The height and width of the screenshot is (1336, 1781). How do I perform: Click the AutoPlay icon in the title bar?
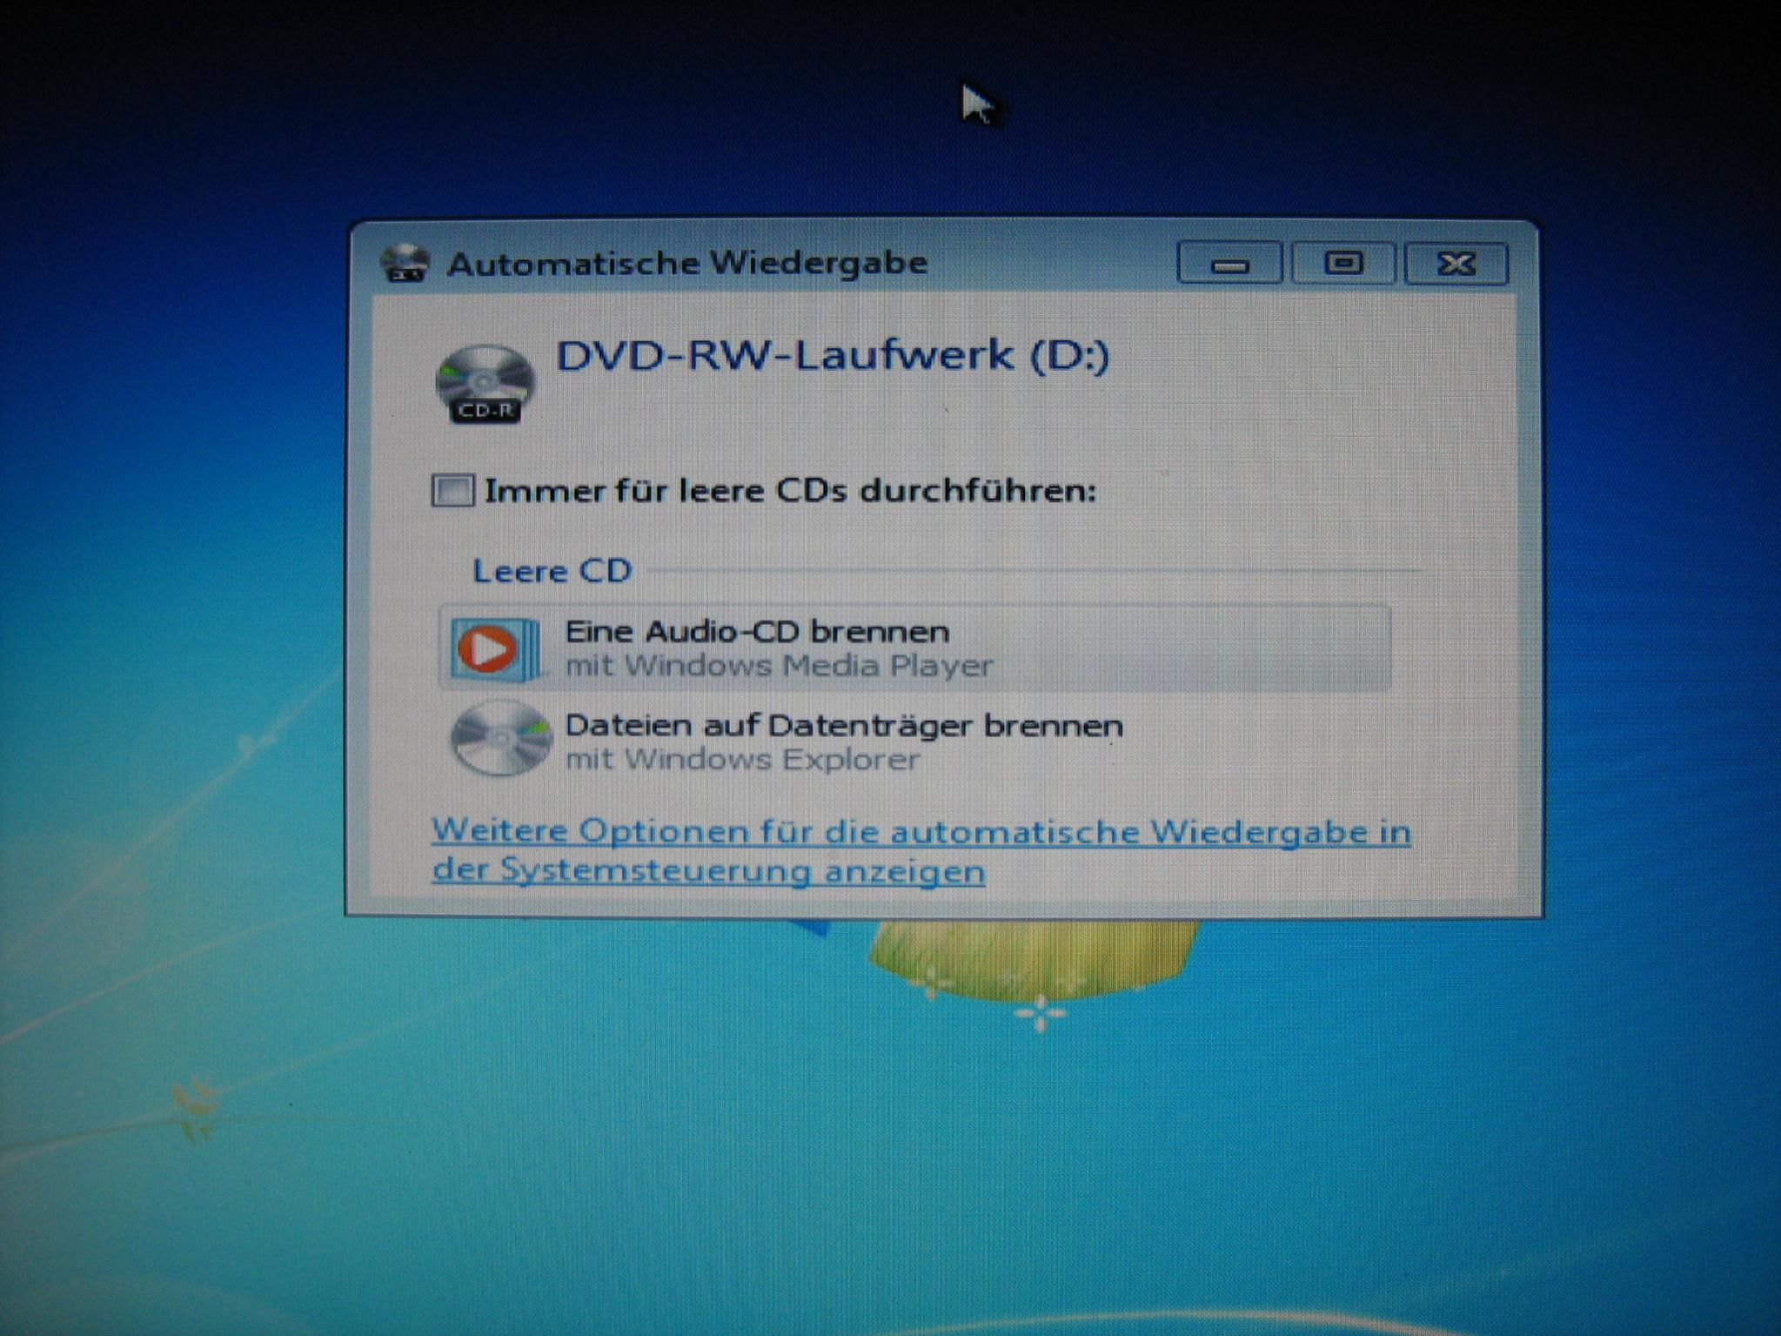405,263
